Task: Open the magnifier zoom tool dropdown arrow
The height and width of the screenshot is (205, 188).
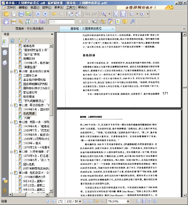Action: coord(109,14)
